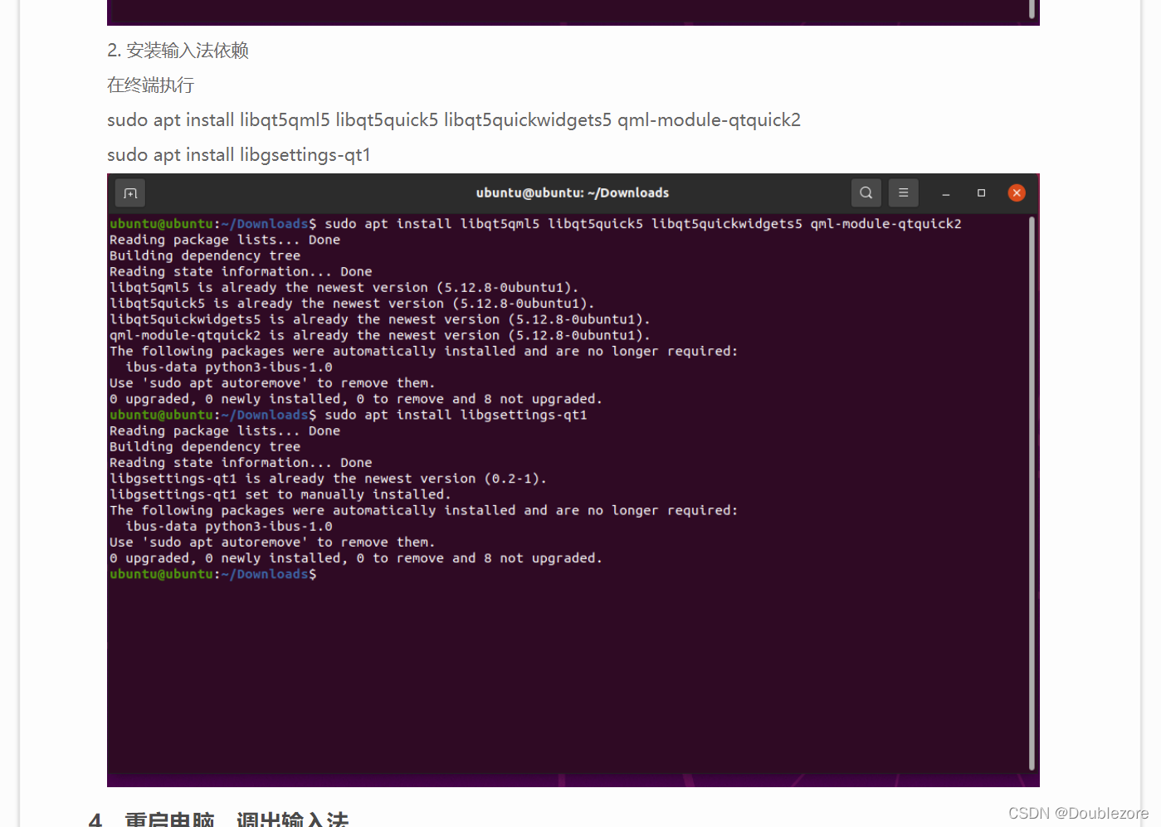
Task: Click the terminal title 'ubuntu@ubuntu: ~/Downloads'
Action: tap(573, 193)
